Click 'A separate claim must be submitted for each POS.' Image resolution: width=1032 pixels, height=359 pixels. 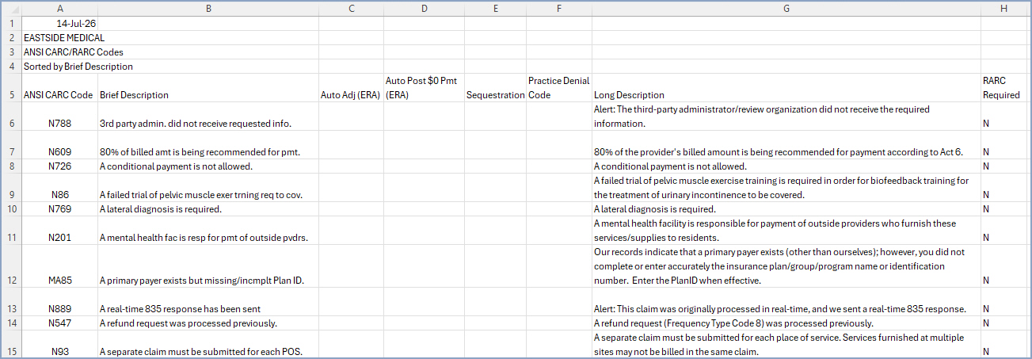point(208,345)
